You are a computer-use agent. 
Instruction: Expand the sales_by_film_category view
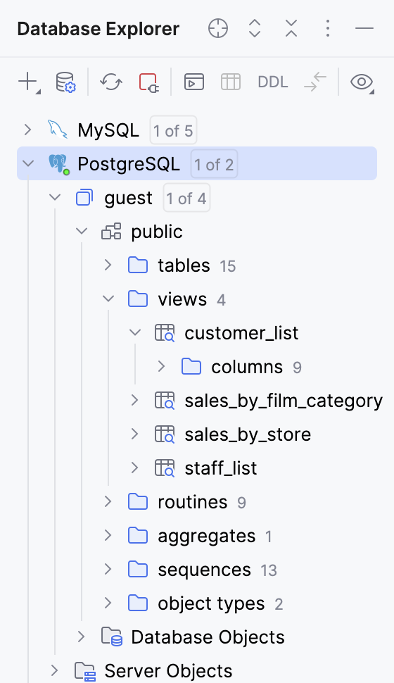tap(135, 401)
